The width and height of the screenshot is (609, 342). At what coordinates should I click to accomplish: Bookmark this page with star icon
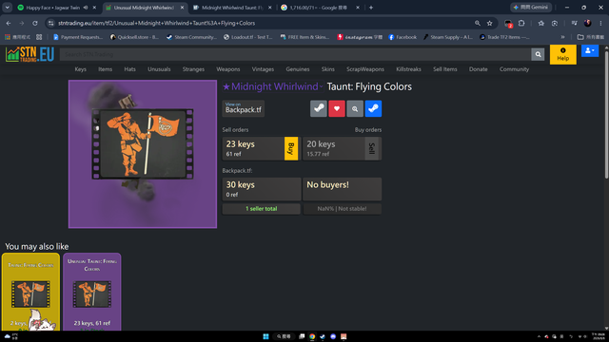(x=490, y=23)
